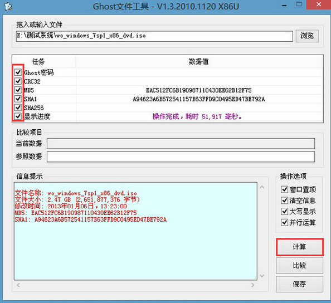Screen dimensions: 331x303
Task: Uncheck the SHA256 checkbox
Action: tap(18, 107)
